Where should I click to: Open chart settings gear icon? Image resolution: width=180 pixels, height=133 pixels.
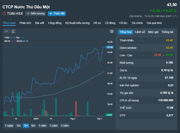pos(112,31)
